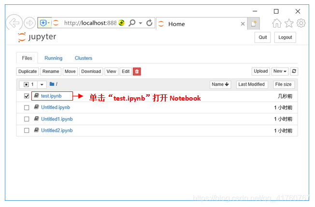315x207 pixels.
Task: Click the "几秒前" modified time for test.ipynb
Action: (285, 96)
